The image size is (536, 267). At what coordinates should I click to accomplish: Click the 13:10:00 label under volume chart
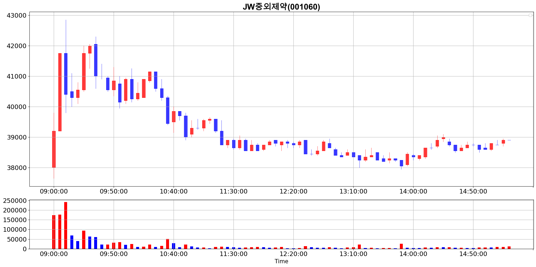(x=353, y=254)
